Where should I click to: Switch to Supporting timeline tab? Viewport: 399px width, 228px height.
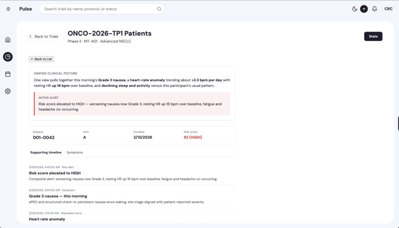(x=46, y=152)
